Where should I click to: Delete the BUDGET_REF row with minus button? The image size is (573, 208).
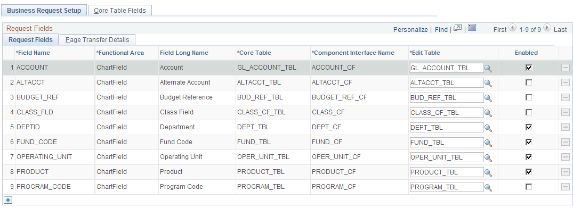coord(566,97)
